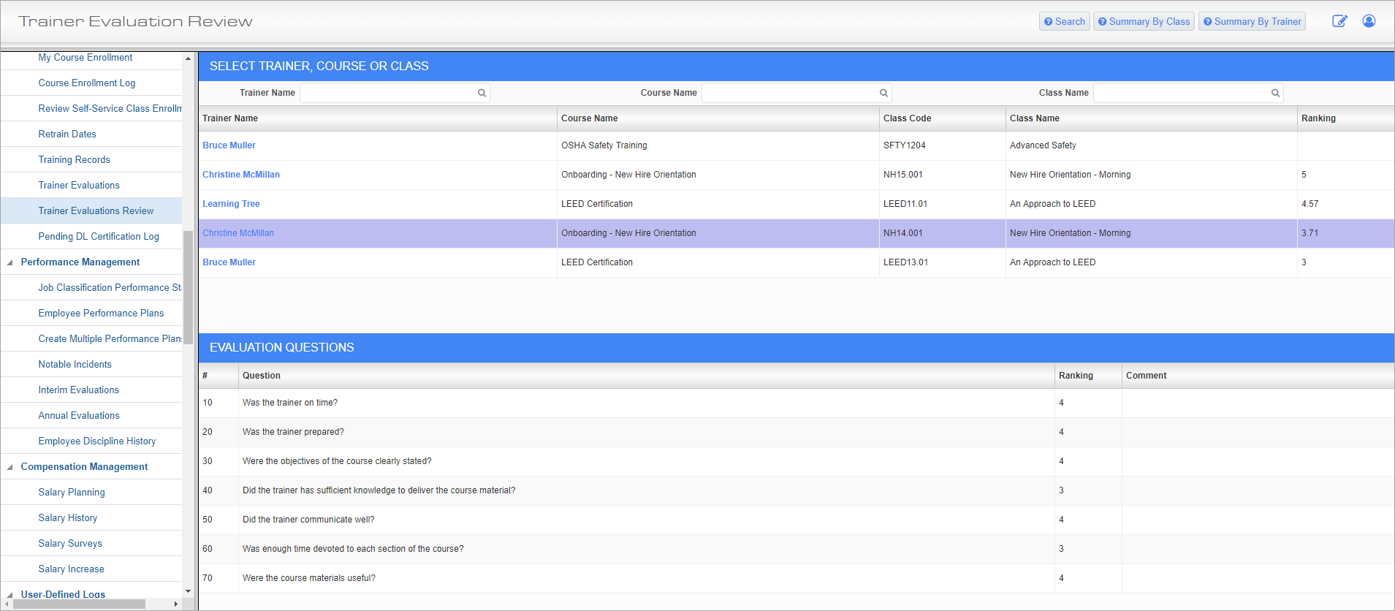Sort trainer grid by Ranking header

(1345, 118)
